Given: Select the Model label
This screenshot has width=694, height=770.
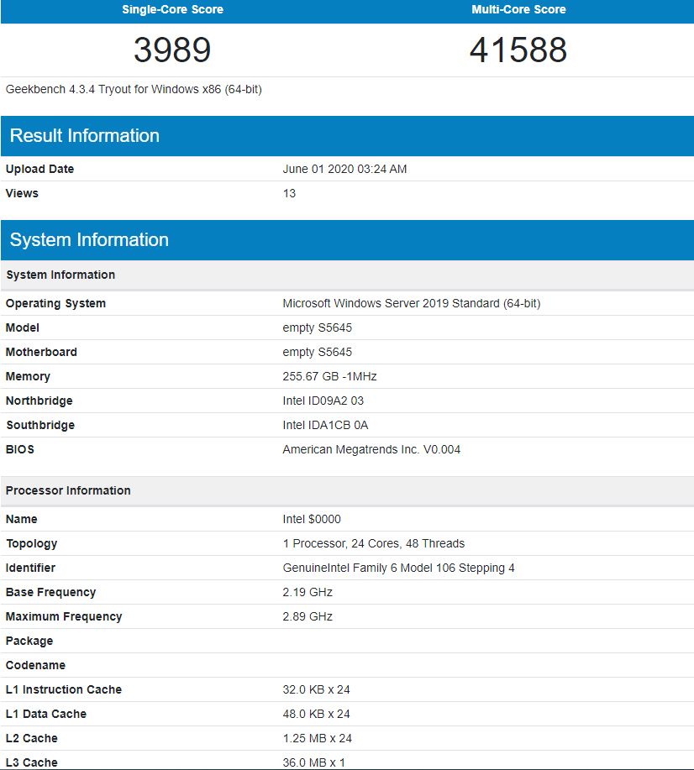Looking at the screenshot, I should tap(22, 327).
